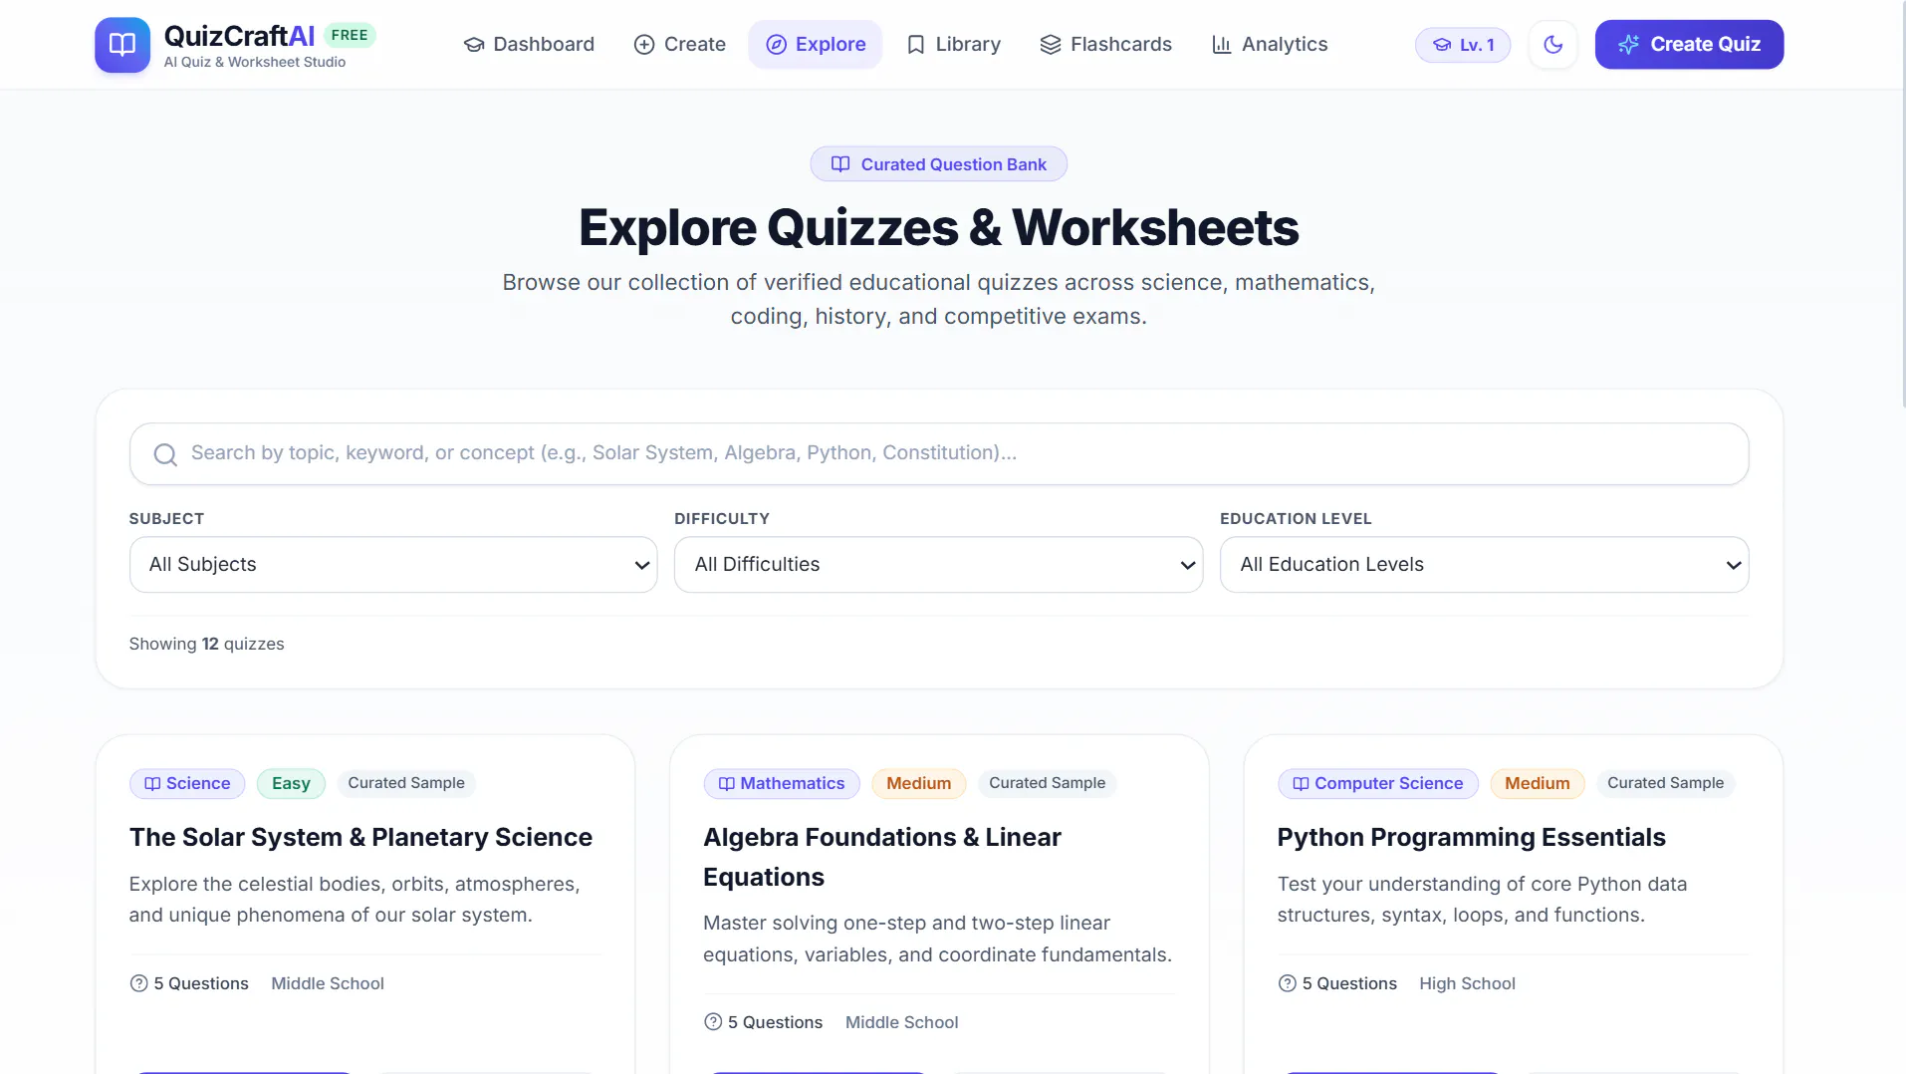
Task: Click the Curated Sample tag on Python card
Action: [1665, 783]
